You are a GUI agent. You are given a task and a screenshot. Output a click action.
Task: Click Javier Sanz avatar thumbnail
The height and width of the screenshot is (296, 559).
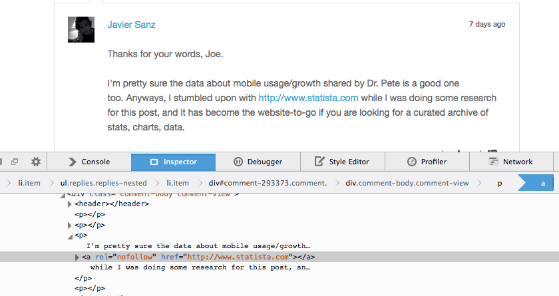(81, 29)
